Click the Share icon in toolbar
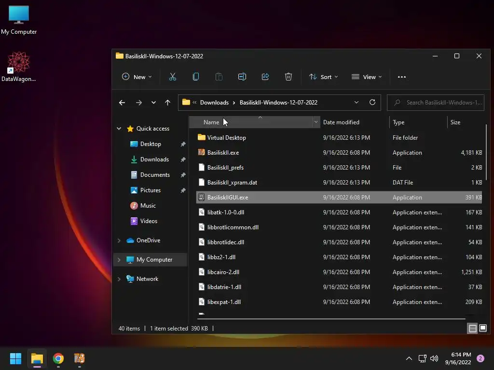The image size is (494, 370). 265,77
